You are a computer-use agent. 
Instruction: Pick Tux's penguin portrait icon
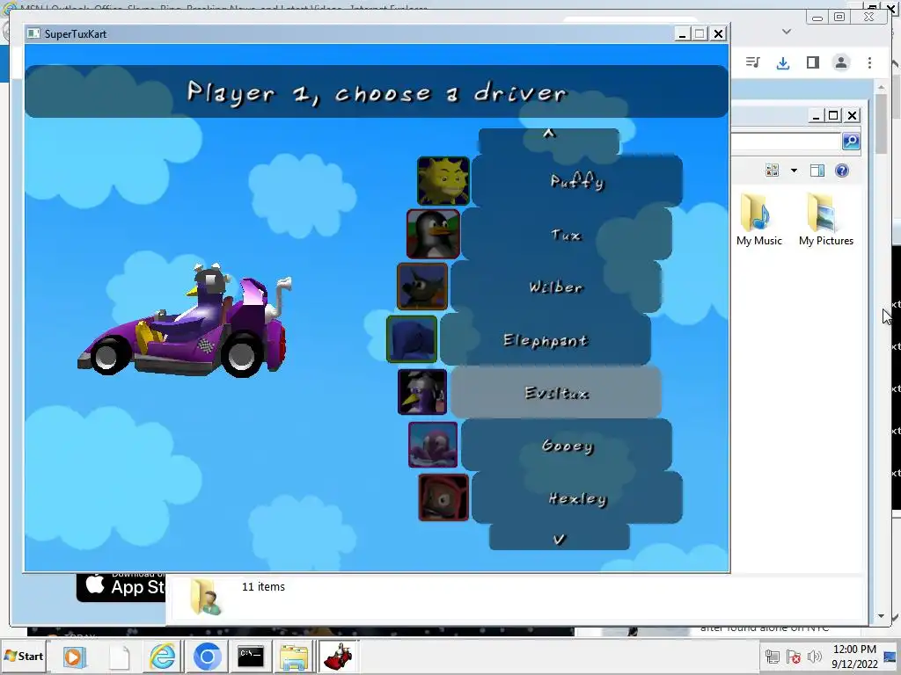coord(433,234)
